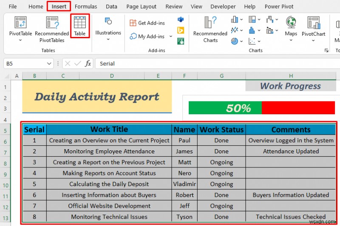Click the red portion of progress bar
The image size is (340, 226).
click(298, 108)
